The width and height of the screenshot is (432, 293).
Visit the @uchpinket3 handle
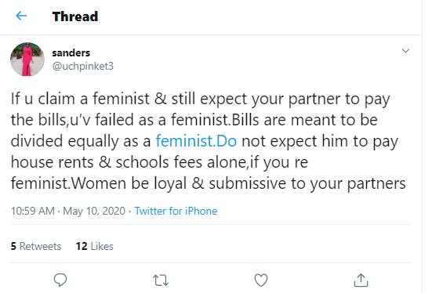pyautogui.click(x=82, y=66)
